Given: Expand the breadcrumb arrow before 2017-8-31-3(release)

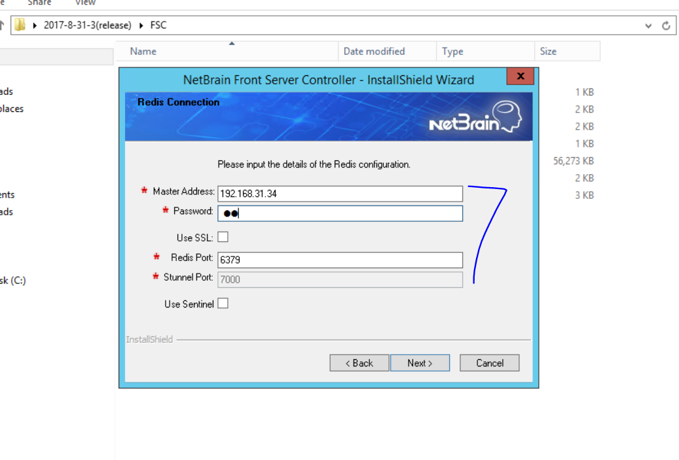Looking at the screenshot, I should click(x=35, y=25).
